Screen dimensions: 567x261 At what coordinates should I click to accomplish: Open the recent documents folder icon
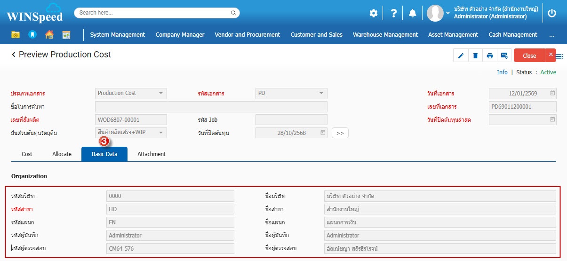16,35
